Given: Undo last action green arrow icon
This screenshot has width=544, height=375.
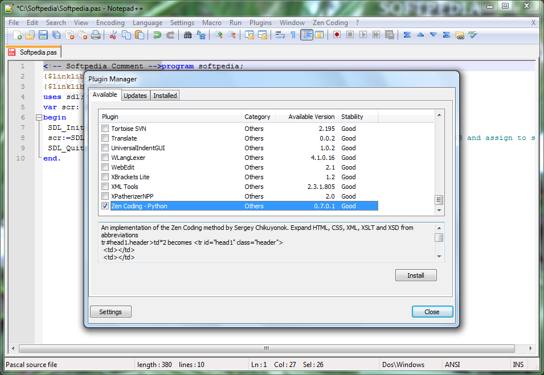Looking at the screenshot, I should (x=157, y=35).
